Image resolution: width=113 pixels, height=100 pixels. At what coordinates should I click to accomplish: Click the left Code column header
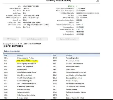tap(6, 55)
